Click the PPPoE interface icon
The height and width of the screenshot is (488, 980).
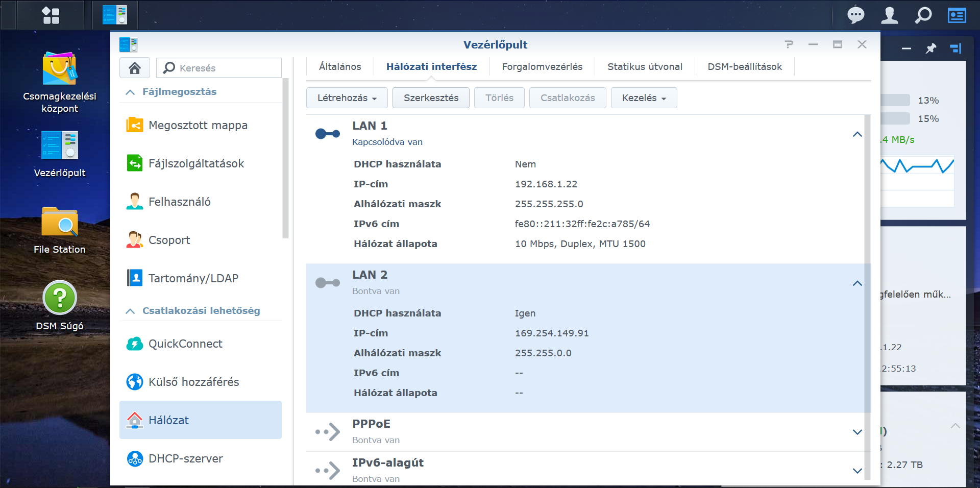(328, 432)
